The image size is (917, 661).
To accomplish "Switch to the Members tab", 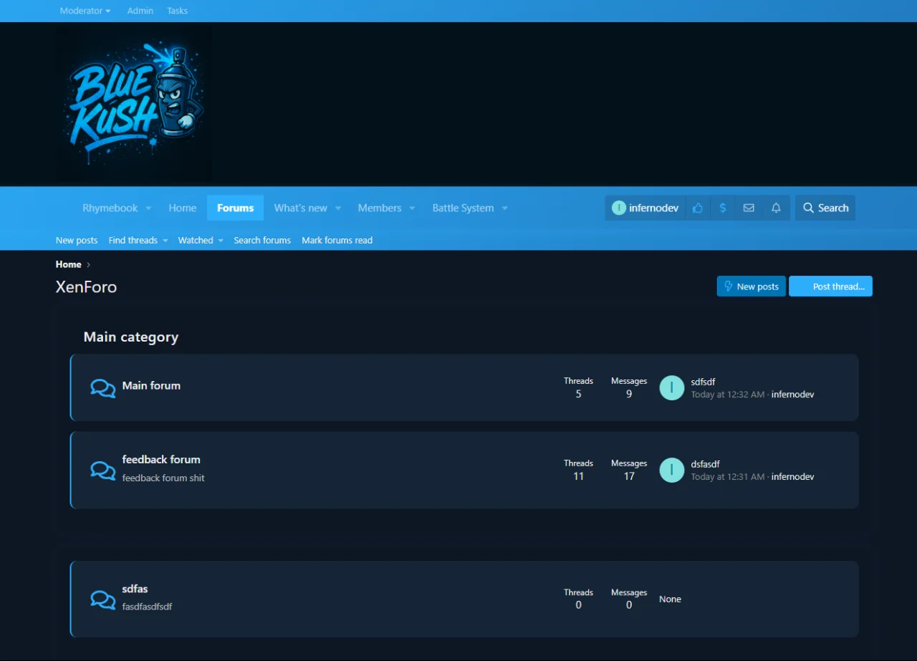I will [379, 208].
